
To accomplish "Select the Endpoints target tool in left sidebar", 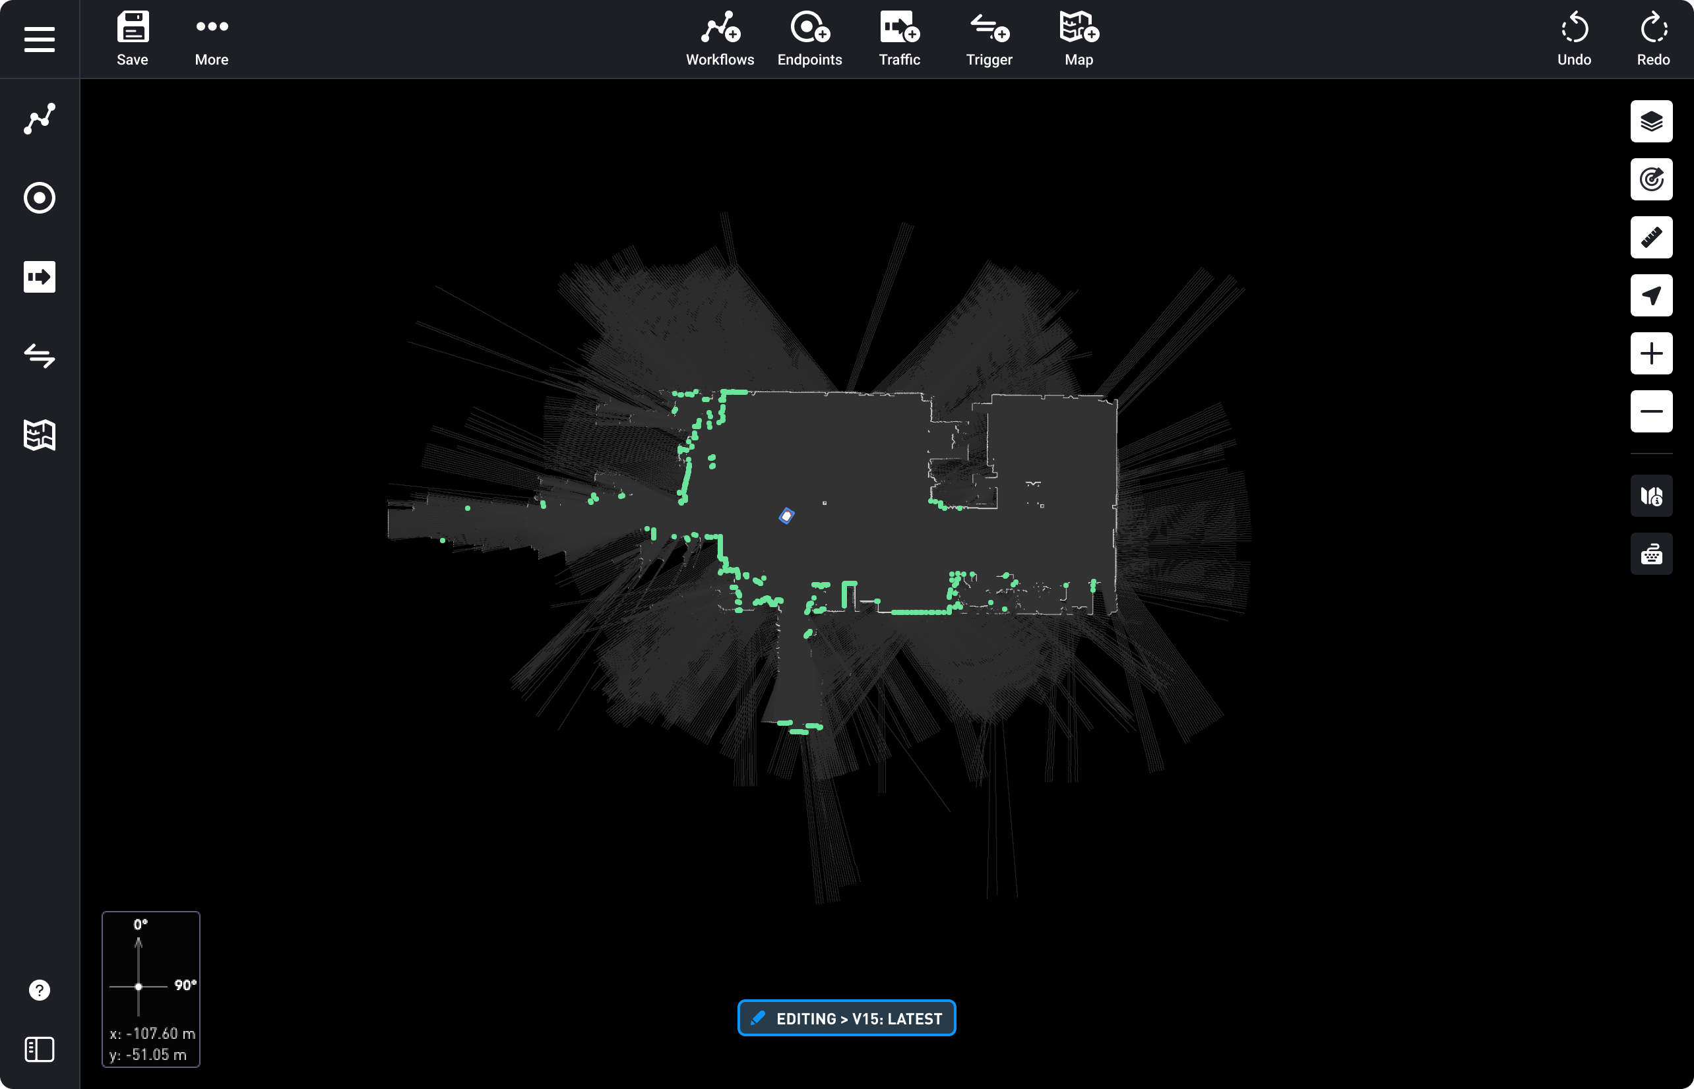I will tap(40, 198).
